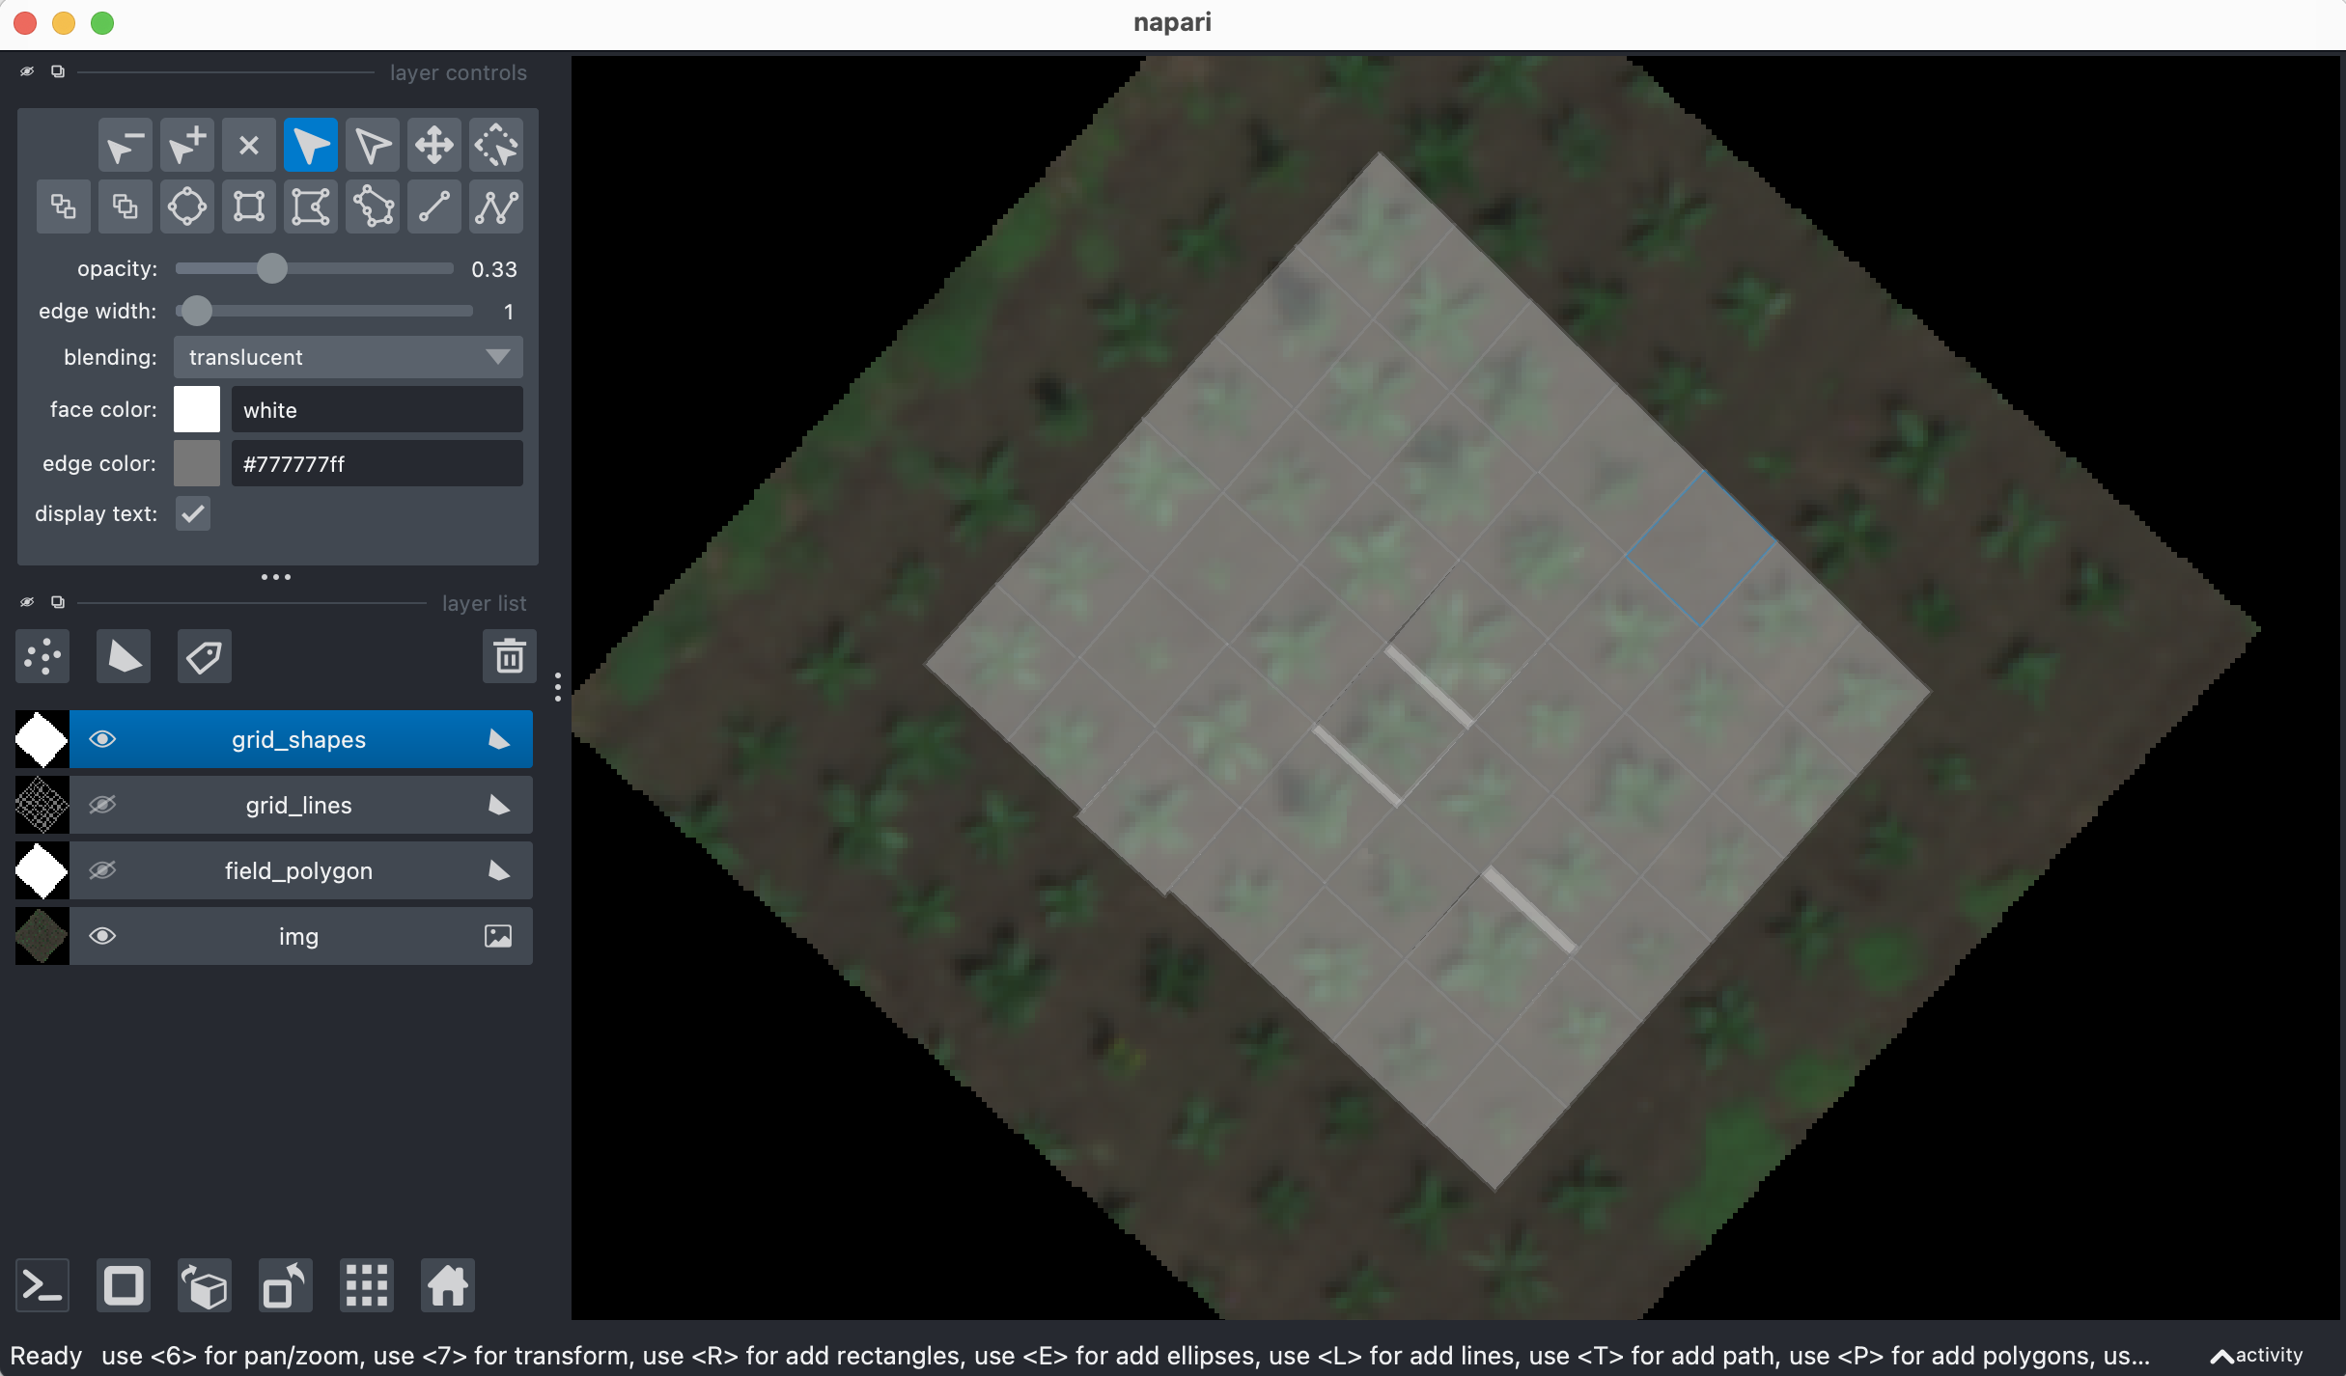This screenshot has height=1376, width=2346.
Task: Click the opacity slider handle
Action: click(x=272, y=268)
